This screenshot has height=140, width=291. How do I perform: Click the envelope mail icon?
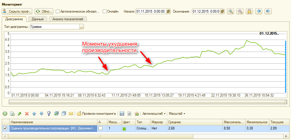[71, 114]
